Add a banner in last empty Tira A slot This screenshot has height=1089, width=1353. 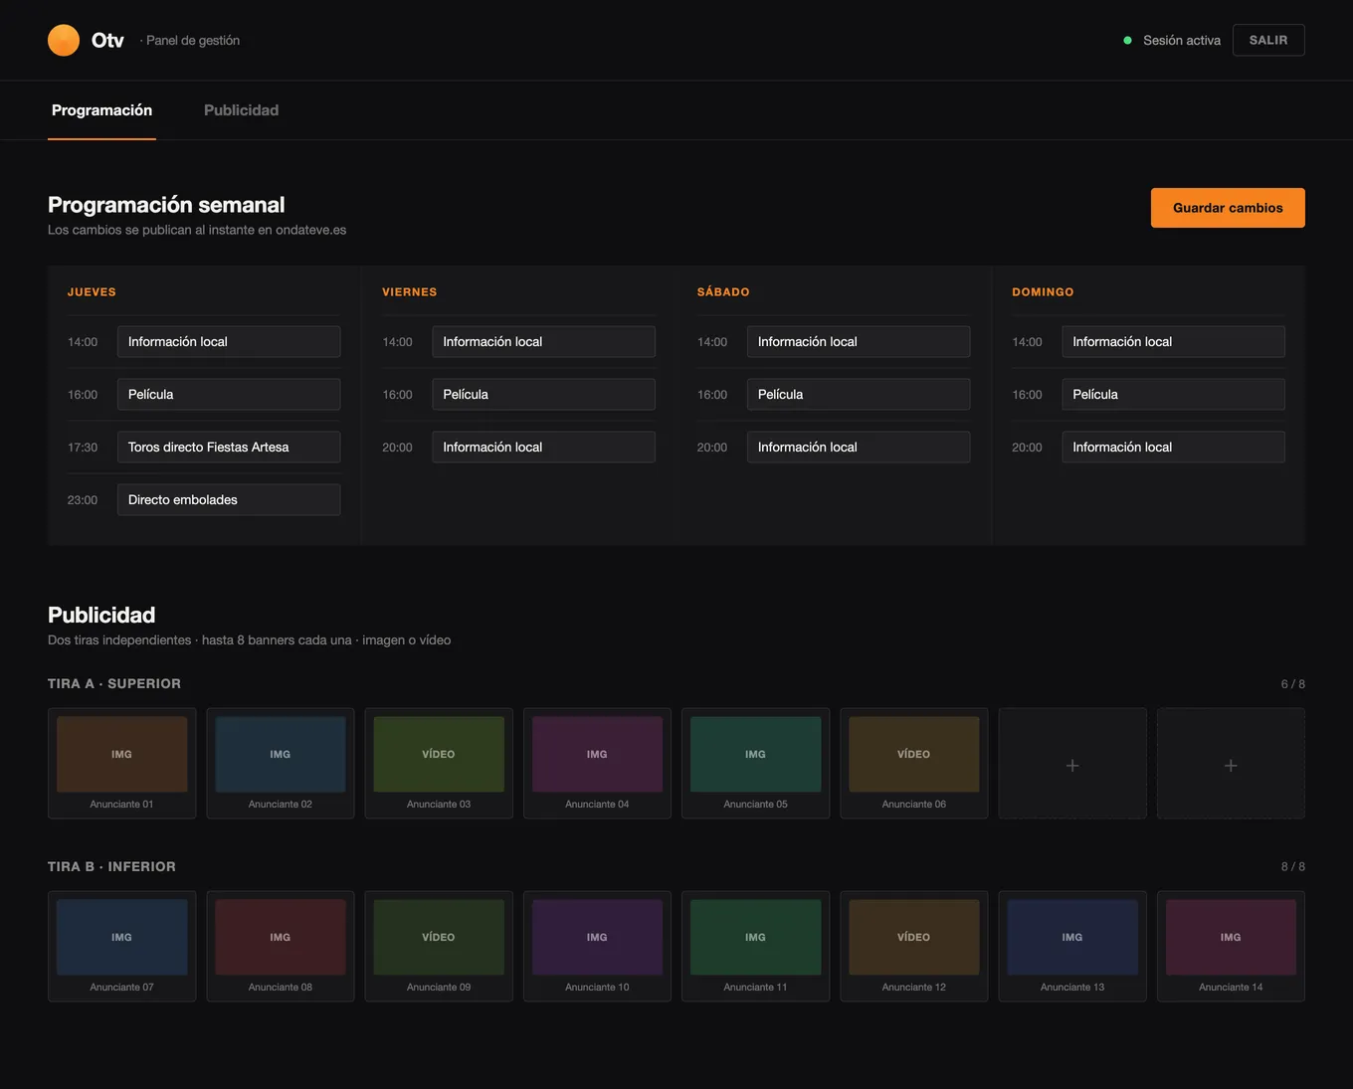(x=1231, y=764)
